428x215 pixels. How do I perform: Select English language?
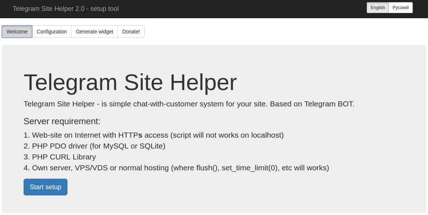pos(378,8)
